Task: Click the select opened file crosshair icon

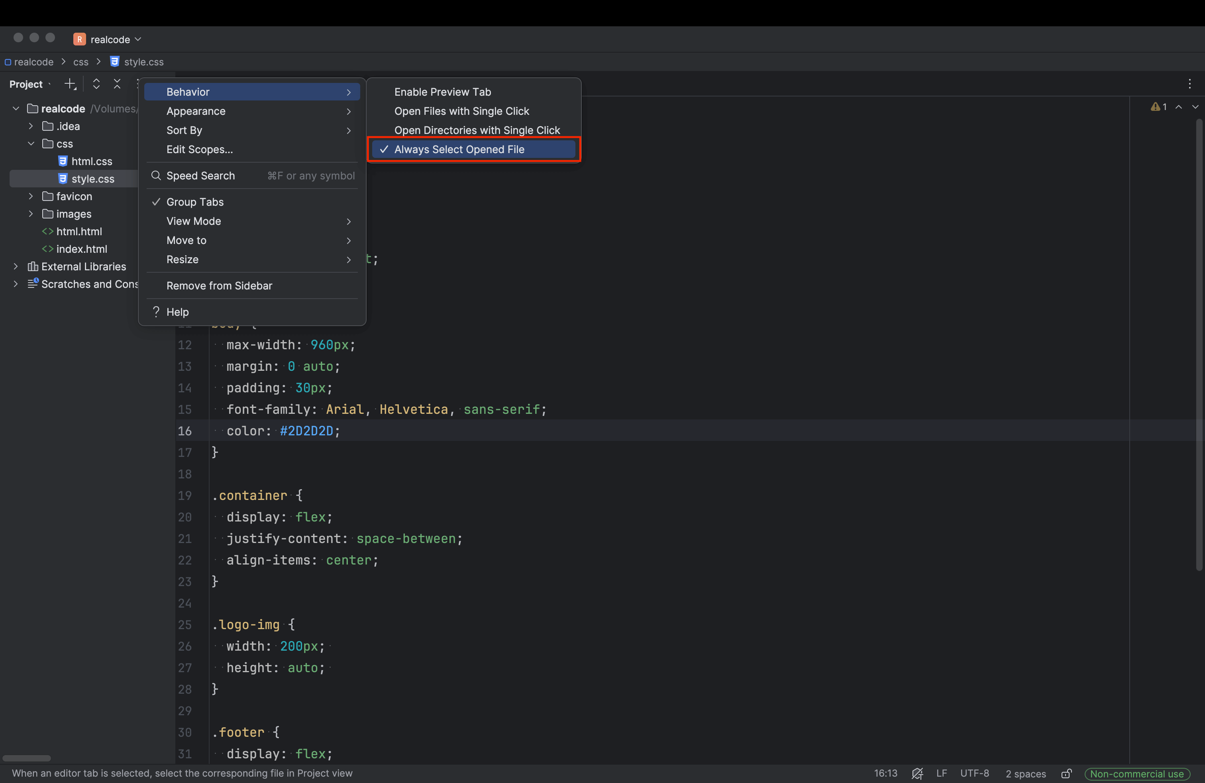Action: point(70,84)
